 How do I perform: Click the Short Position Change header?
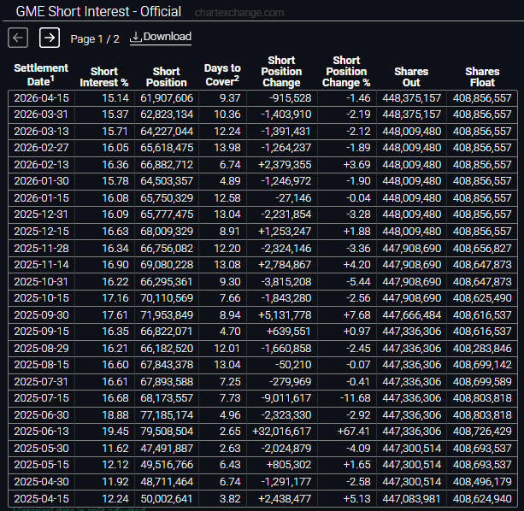281,72
